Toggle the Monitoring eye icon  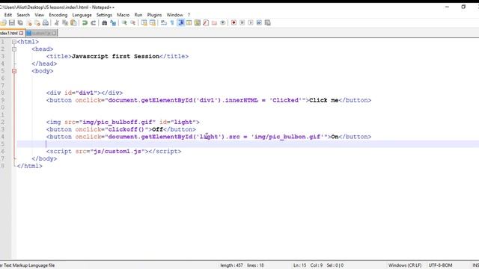click(x=223, y=23)
